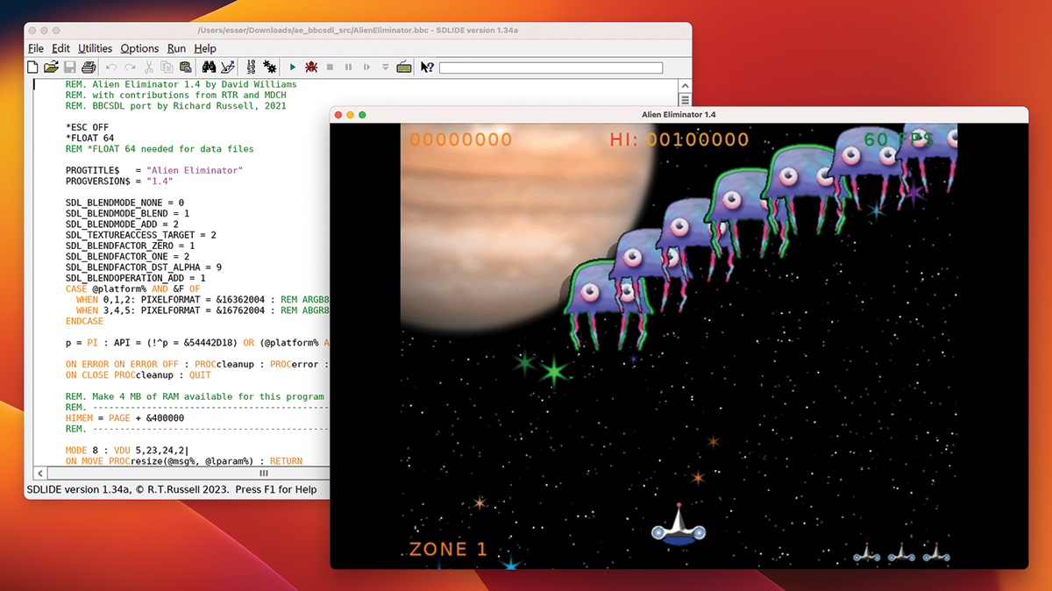Click the ON CLOSE PROCcleanup line
The width and height of the screenshot is (1052, 591).
coord(140,374)
